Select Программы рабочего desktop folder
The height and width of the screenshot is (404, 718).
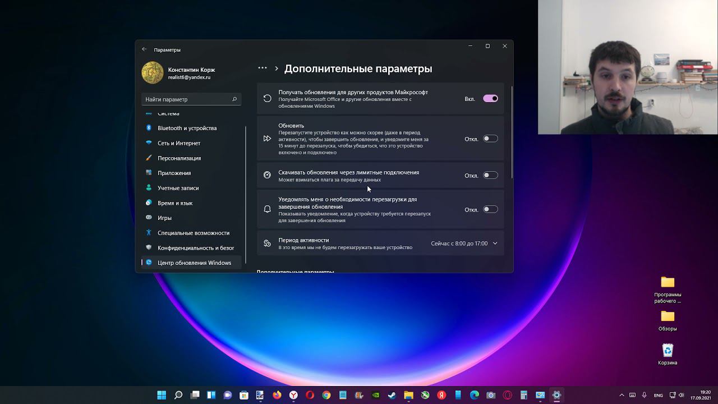click(668, 290)
